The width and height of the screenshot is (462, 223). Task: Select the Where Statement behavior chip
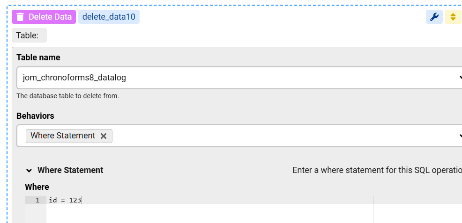click(x=63, y=136)
